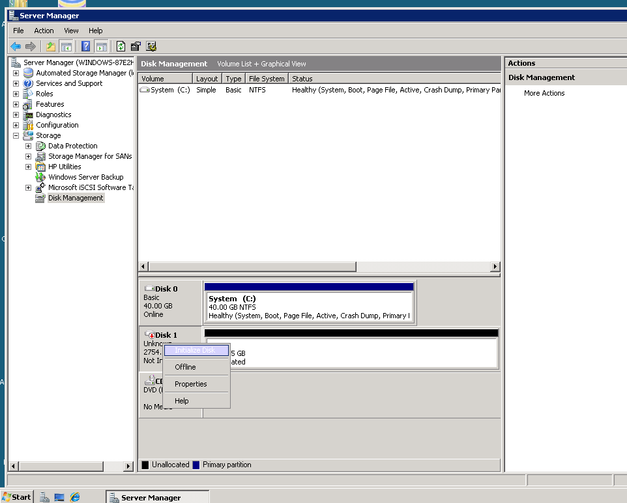This screenshot has width=627, height=503.
Task: Expand the Data Protection node
Action: (29, 146)
